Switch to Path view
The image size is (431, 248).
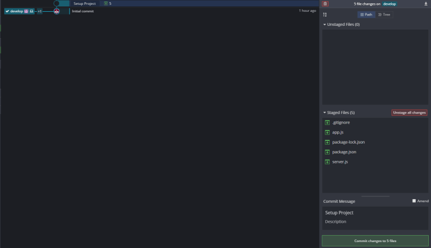366,15
